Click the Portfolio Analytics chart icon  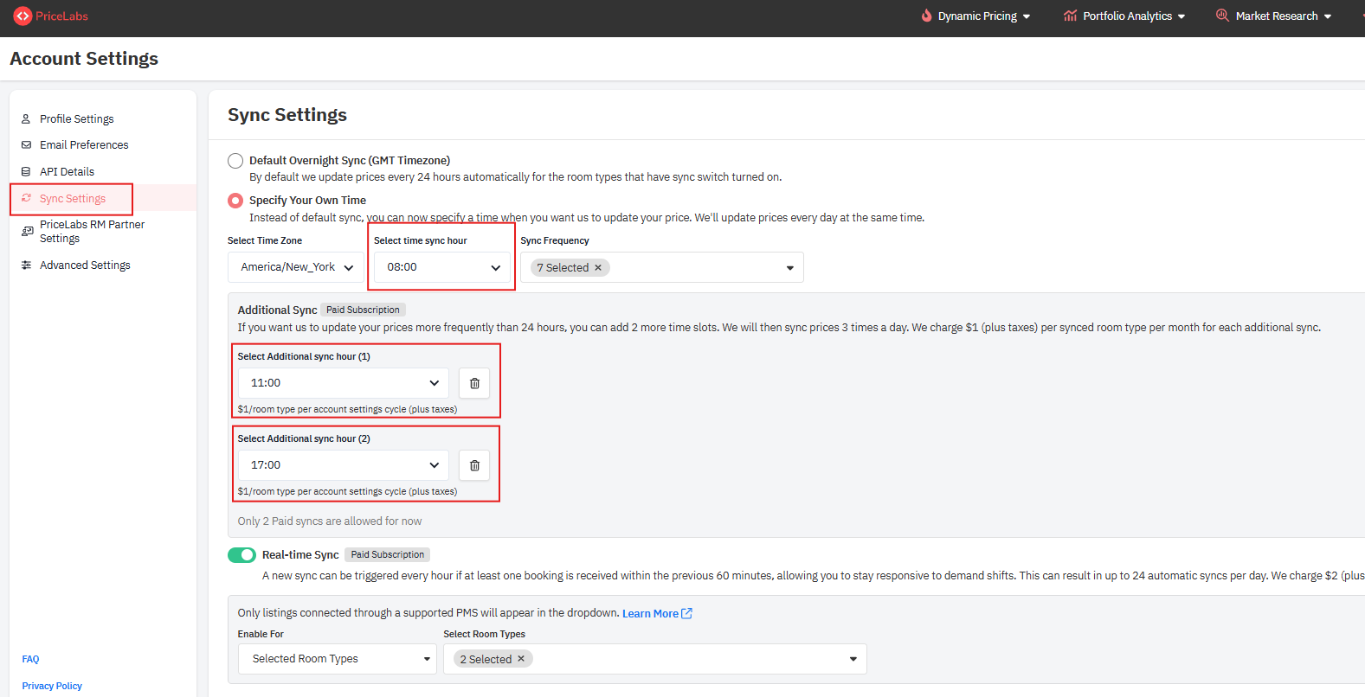tap(1070, 16)
